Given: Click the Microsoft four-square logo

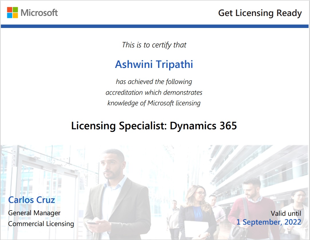Looking at the screenshot, I should pyautogui.click(x=12, y=13).
